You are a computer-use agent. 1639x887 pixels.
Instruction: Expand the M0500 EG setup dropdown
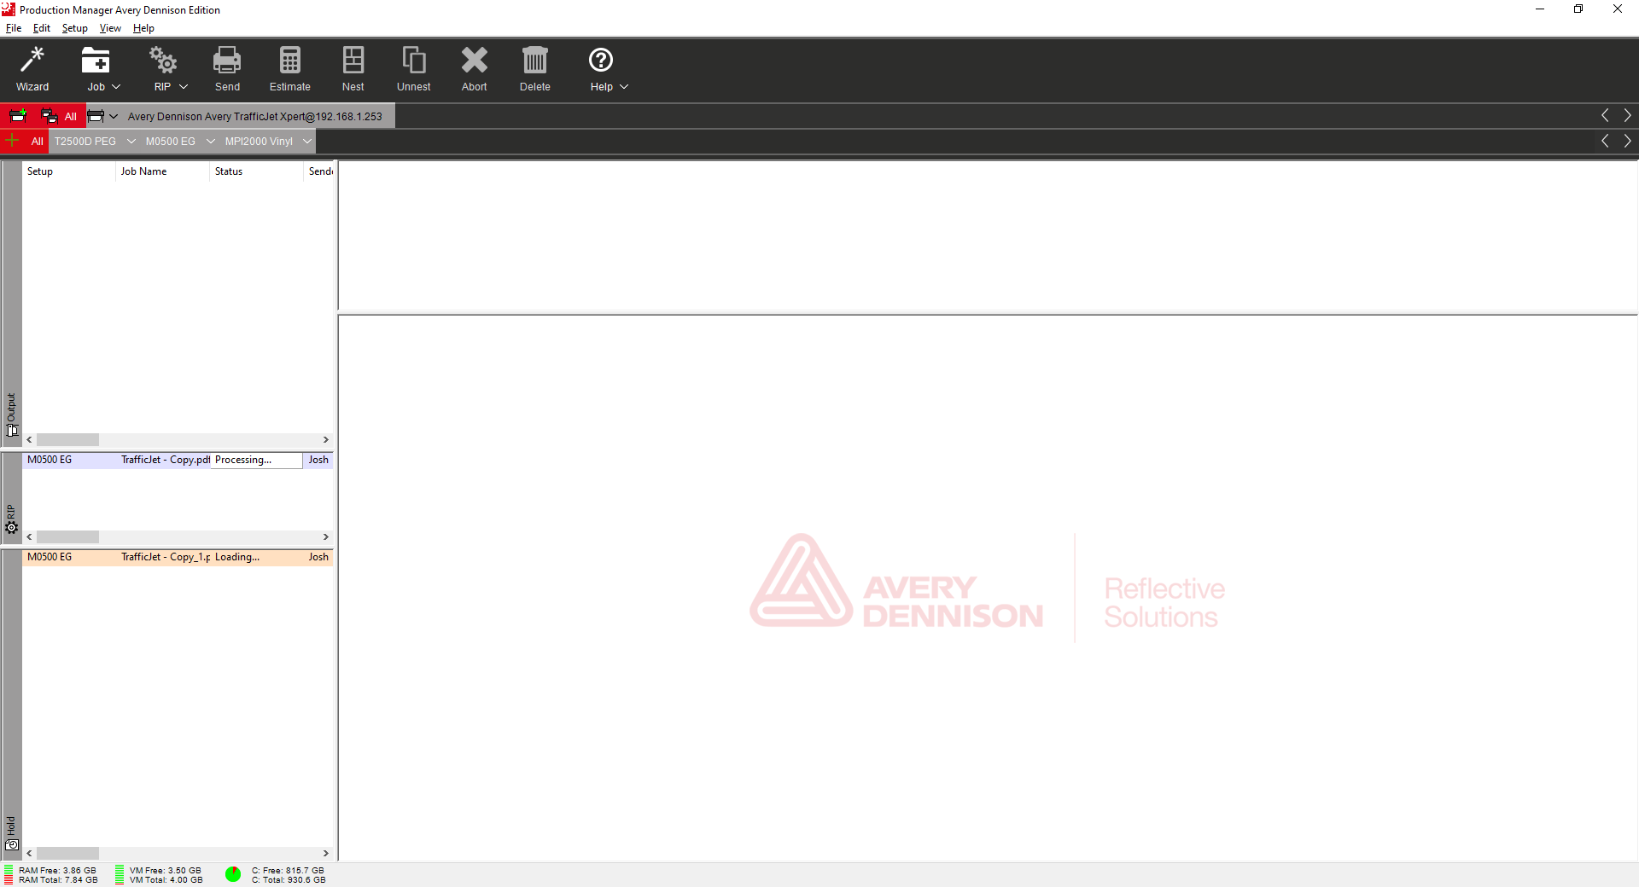click(210, 142)
